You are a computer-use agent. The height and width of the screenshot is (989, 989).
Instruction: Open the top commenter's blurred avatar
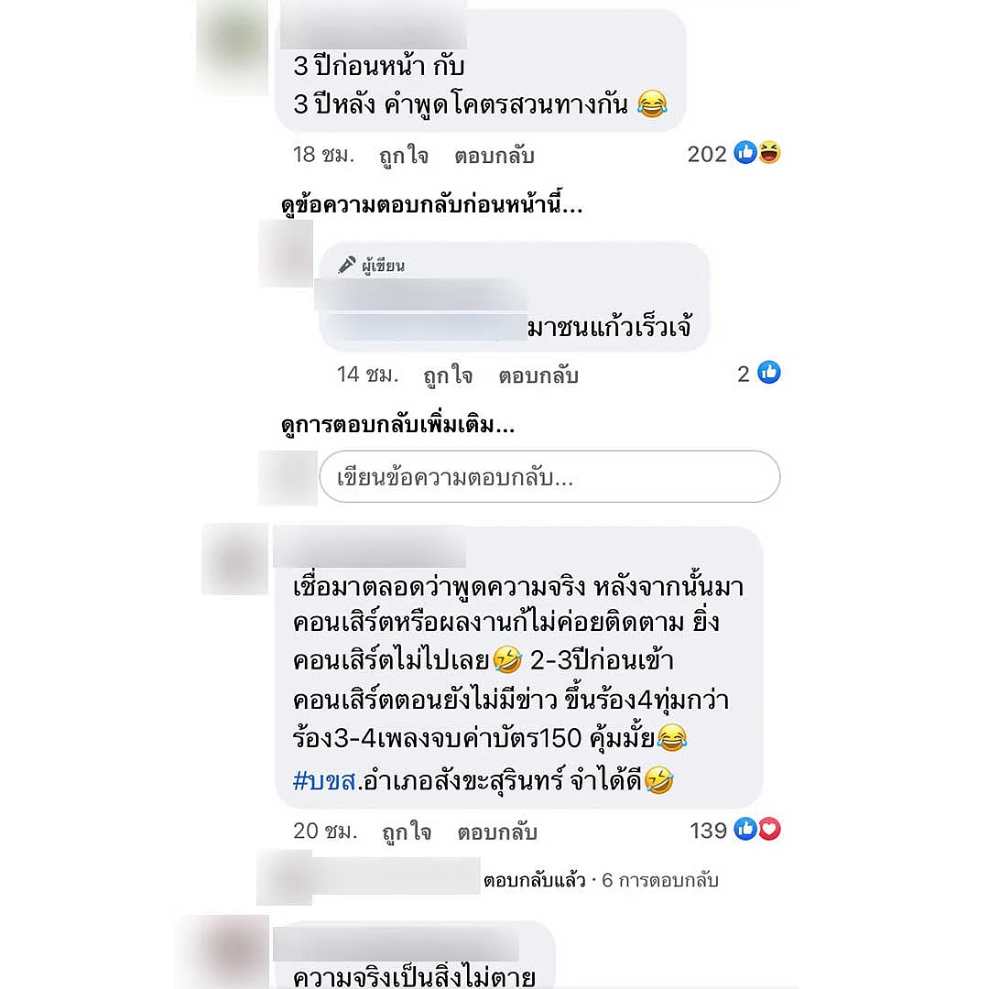point(233,48)
